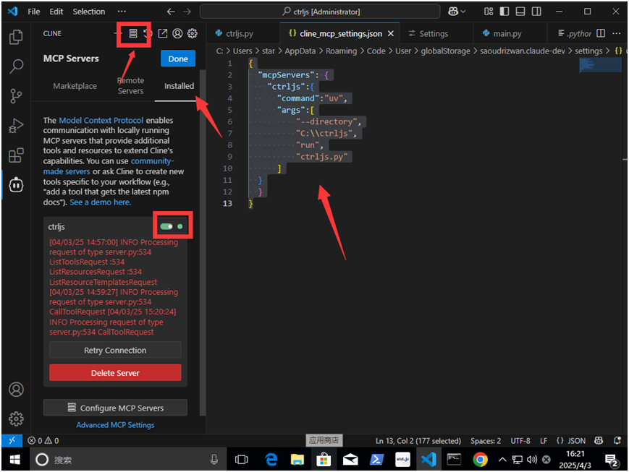Open the Cline robot icon in activity bar

pos(16,185)
